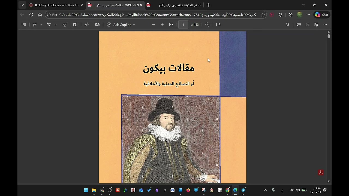Zoom out of the PDF page
Screen dimensions: 349x196
point(154,24)
